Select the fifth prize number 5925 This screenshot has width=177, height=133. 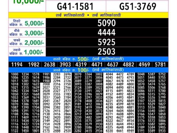(107, 42)
